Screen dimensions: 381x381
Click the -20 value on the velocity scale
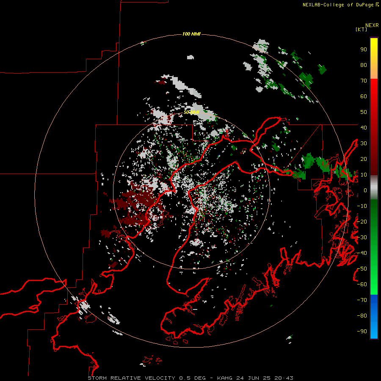pyautogui.click(x=362, y=221)
